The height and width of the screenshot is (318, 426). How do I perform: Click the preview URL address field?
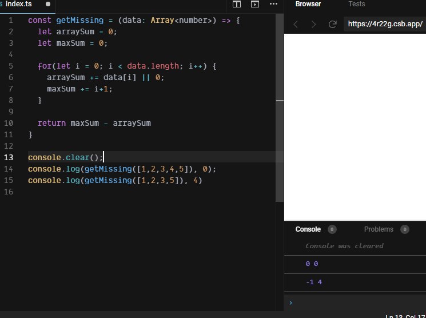tap(385, 24)
